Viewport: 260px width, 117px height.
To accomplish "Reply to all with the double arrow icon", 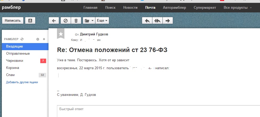I will (157, 21).
